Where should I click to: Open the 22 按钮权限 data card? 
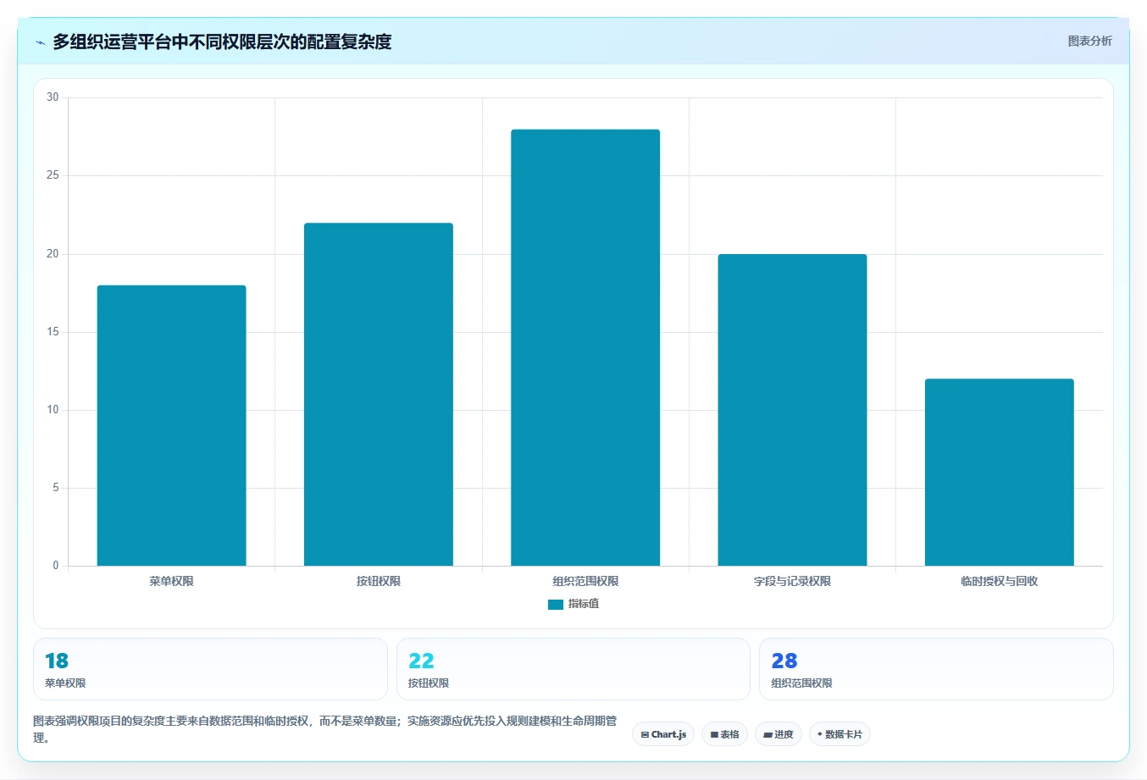pyautogui.click(x=573, y=669)
